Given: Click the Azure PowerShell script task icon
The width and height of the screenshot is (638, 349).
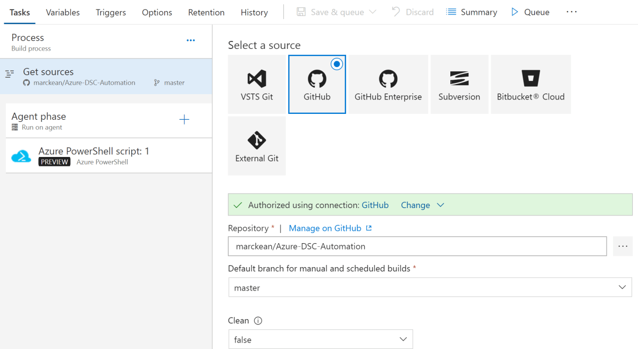Looking at the screenshot, I should 22,156.
